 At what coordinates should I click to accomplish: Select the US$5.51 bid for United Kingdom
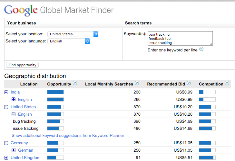tap(184, 158)
